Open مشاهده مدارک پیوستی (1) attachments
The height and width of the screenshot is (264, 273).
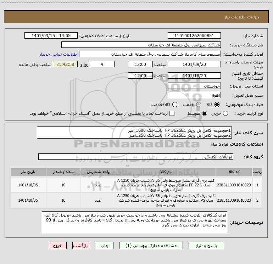[x=151, y=246]
